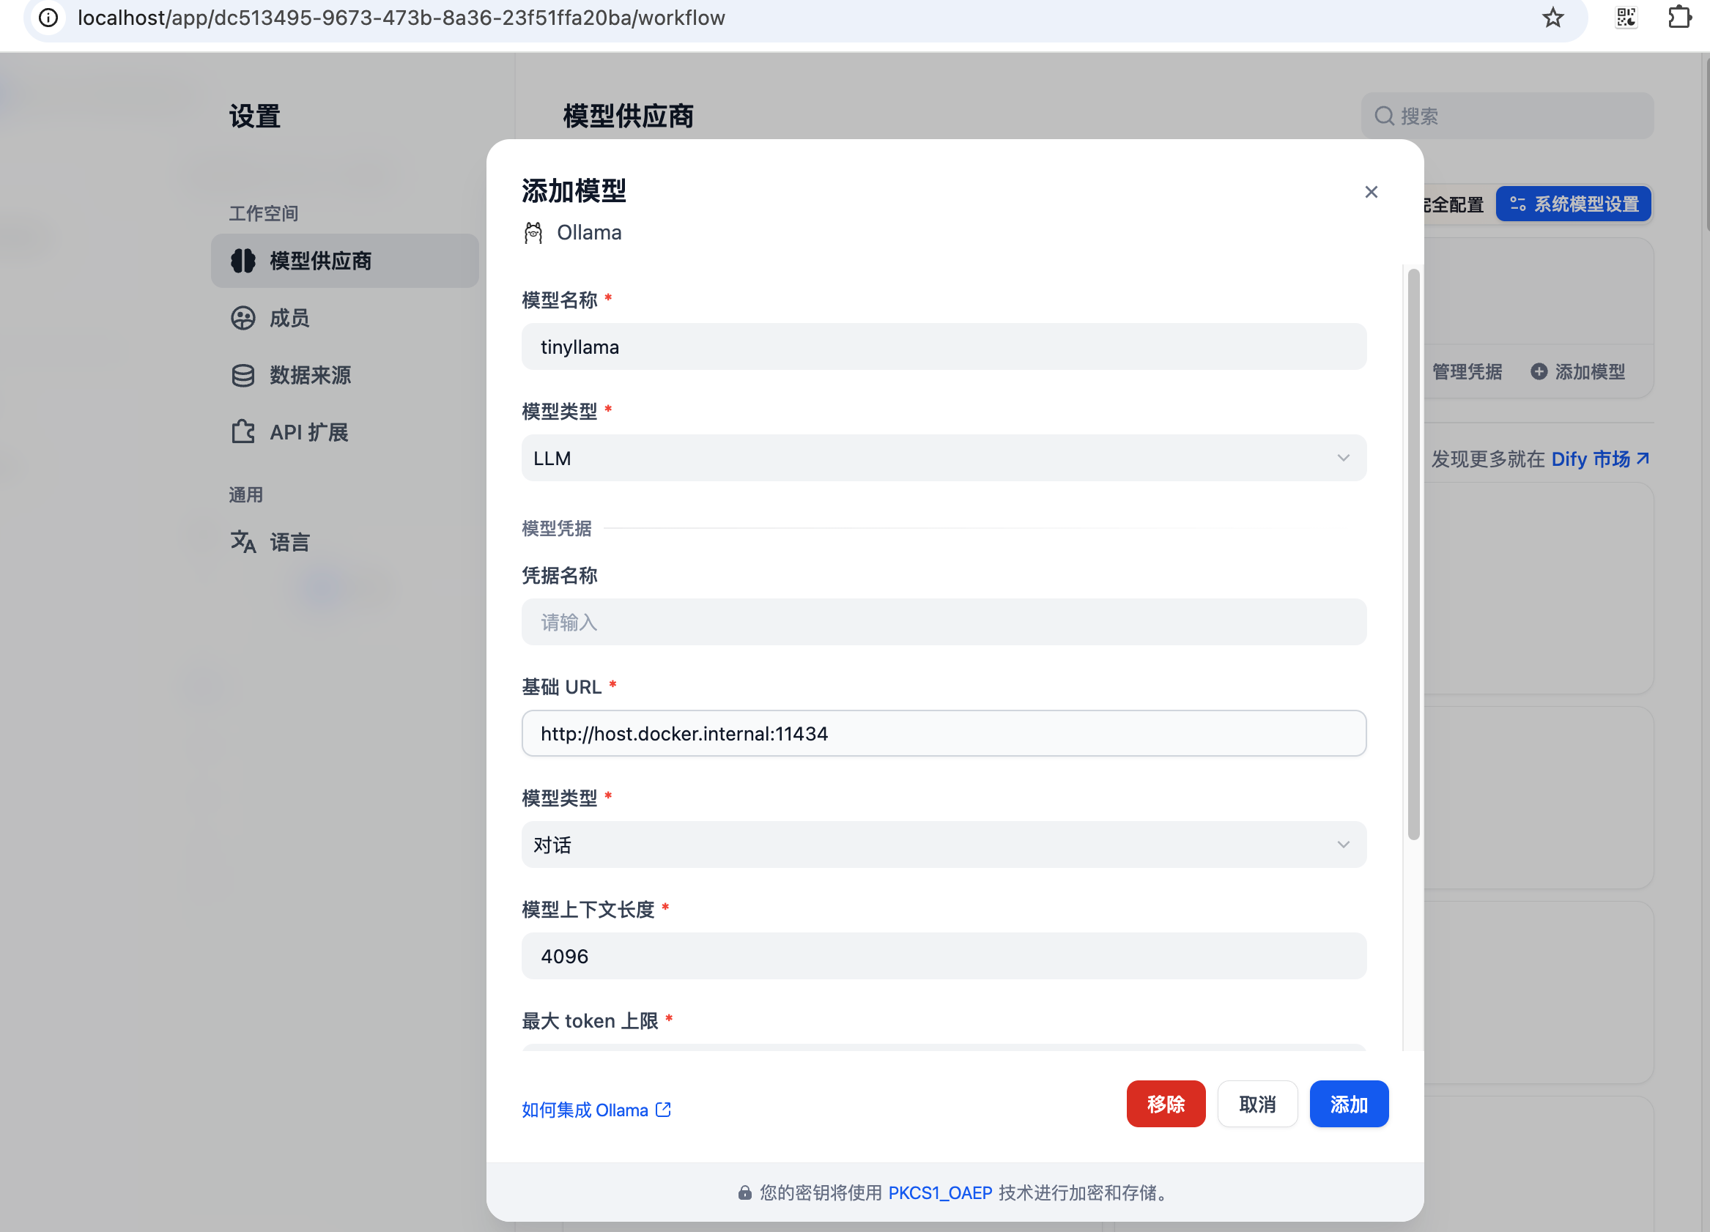Expand the LLM model type dropdown
The image size is (1710, 1232).
943,459
